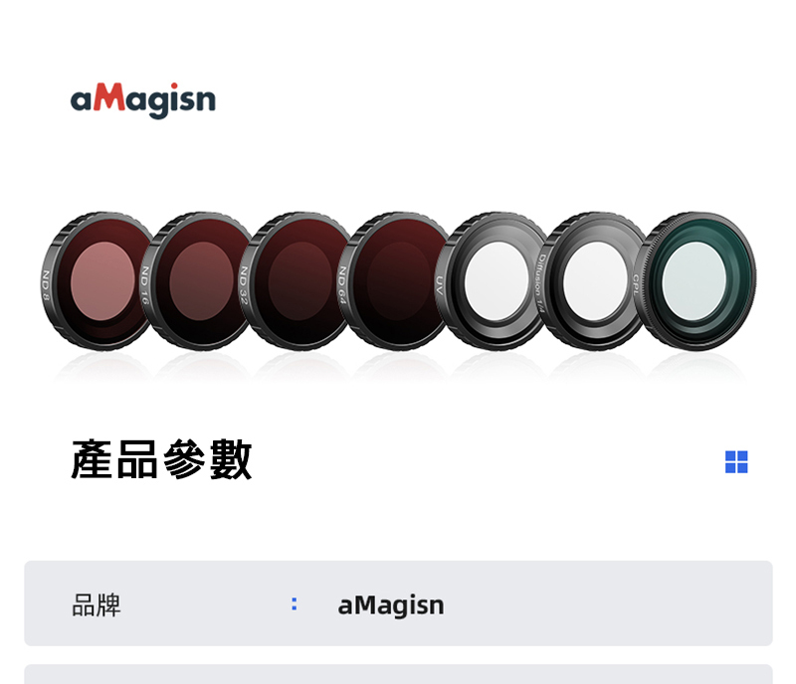Click the ND 16 engraving on filter rim
The image size is (796, 684).
145,284
